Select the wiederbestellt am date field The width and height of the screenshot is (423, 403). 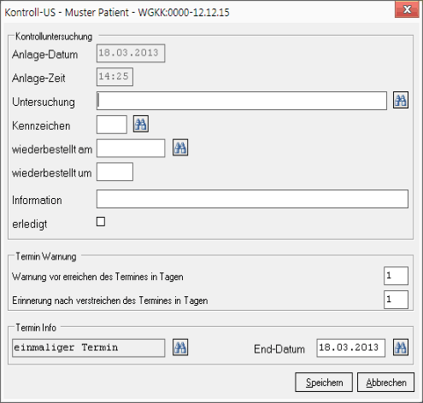coord(131,148)
